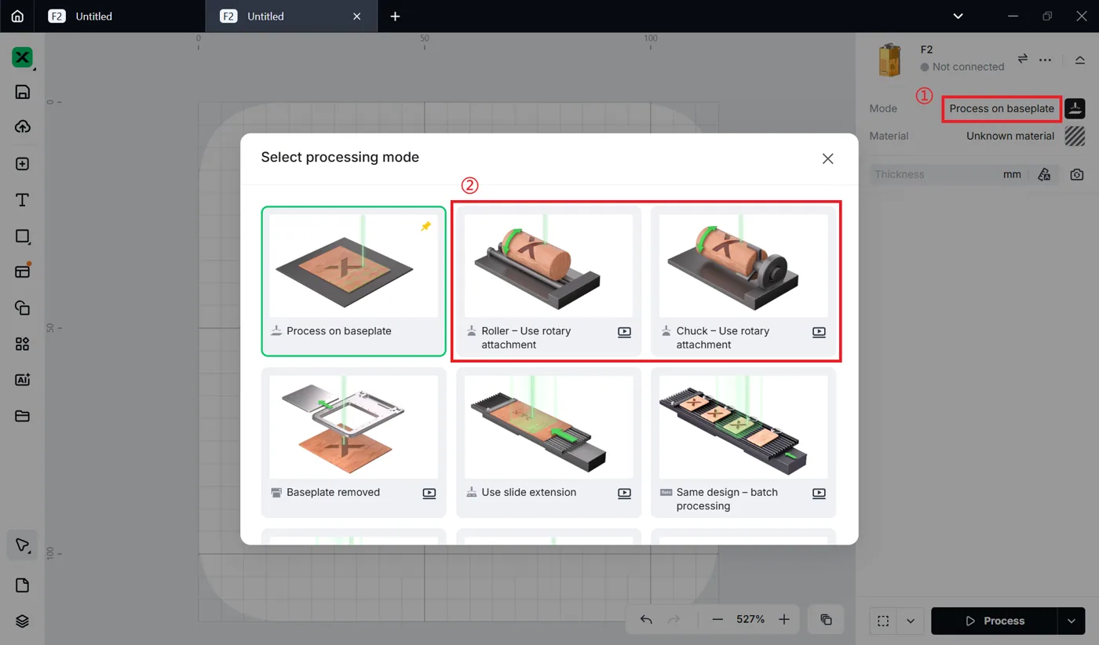
Task: Zoom in with the plus button
Action: coord(784,620)
